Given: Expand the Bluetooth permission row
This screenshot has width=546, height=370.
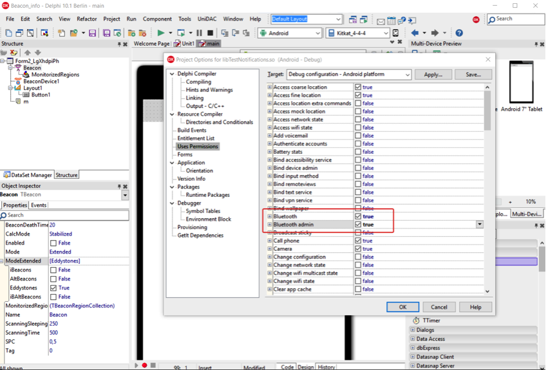Looking at the screenshot, I should coord(270,216).
